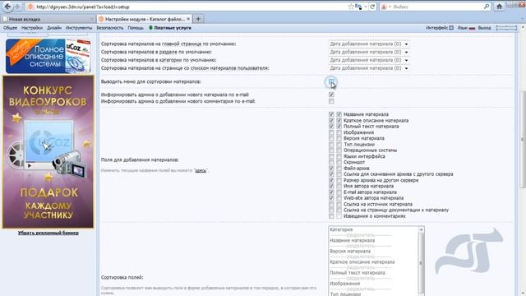This screenshot has height=296, width=526.
Task: Open the Безопасность menu
Action: click(x=109, y=28)
